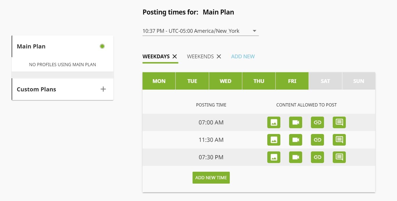Enable Sunday in the day selector
This screenshot has width=397, height=201.
pyautogui.click(x=359, y=81)
